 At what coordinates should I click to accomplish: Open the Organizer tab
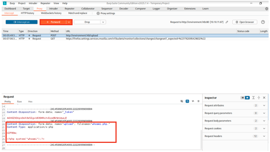(x=172, y=9)
